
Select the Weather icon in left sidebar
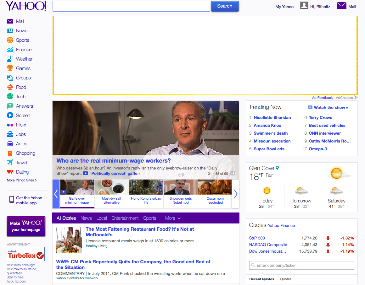coord(10,59)
